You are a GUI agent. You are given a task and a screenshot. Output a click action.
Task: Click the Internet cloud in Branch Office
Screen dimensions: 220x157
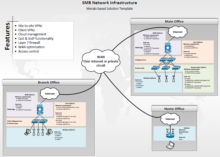[50, 94]
